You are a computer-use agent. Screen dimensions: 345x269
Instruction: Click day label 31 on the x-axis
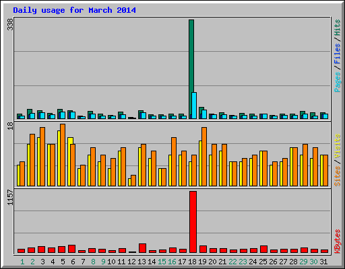(x=323, y=262)
